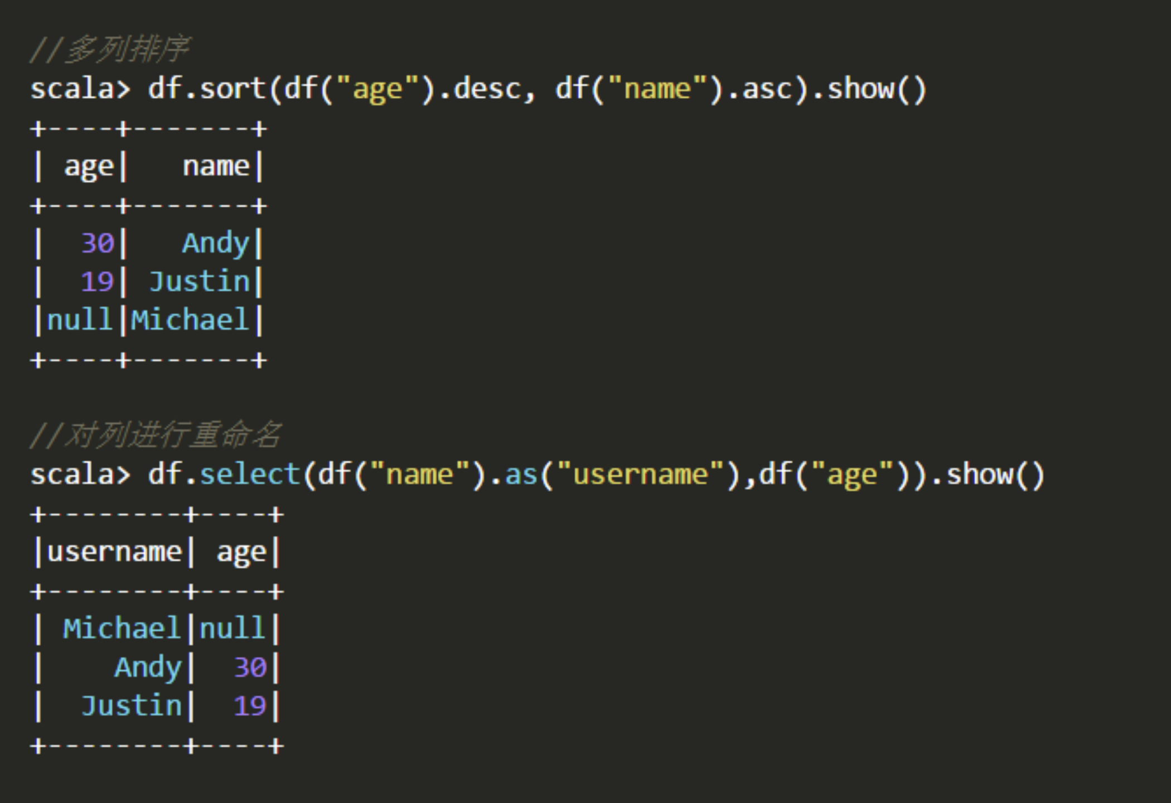The image size is (1171, 803).
Task: Click the name header in first table
Action: (216, 166)
